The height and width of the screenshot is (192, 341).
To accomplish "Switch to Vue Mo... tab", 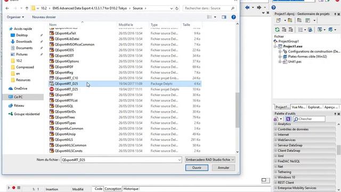I will coord(298,107).
